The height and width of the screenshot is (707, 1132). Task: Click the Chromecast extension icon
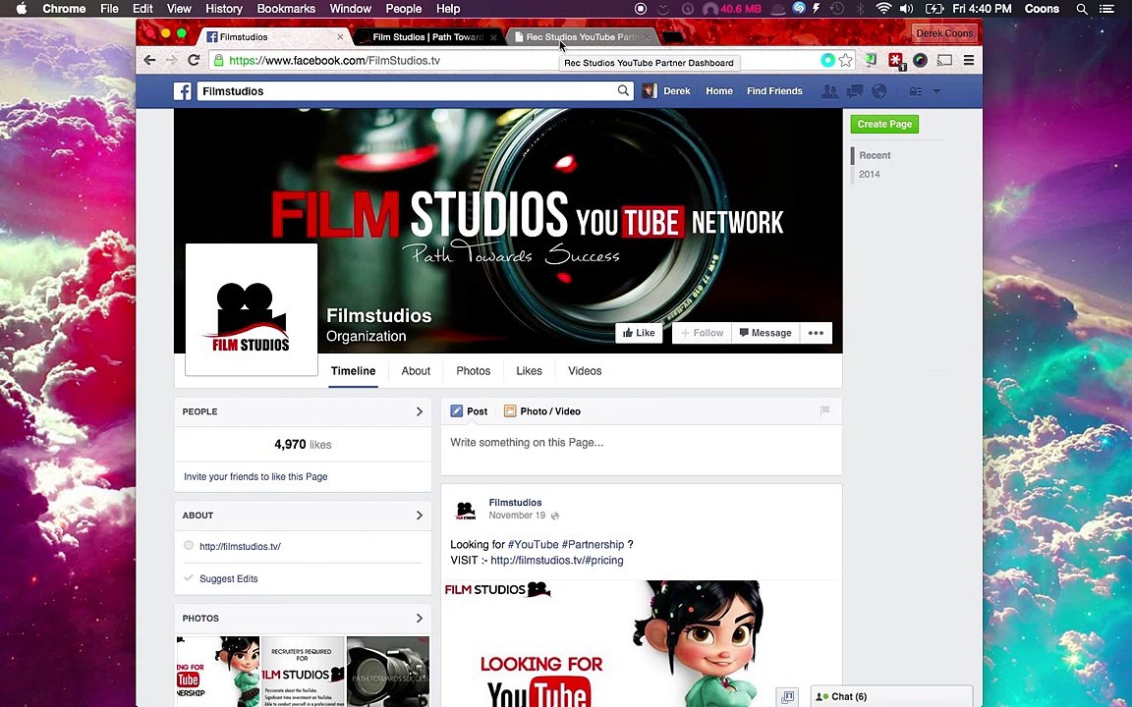click(944, 61)
